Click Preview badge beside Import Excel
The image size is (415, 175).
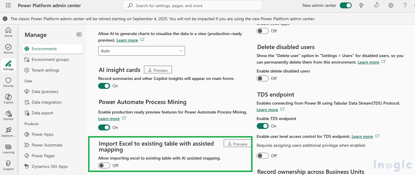pyautogui.click(x=237, y=144)
